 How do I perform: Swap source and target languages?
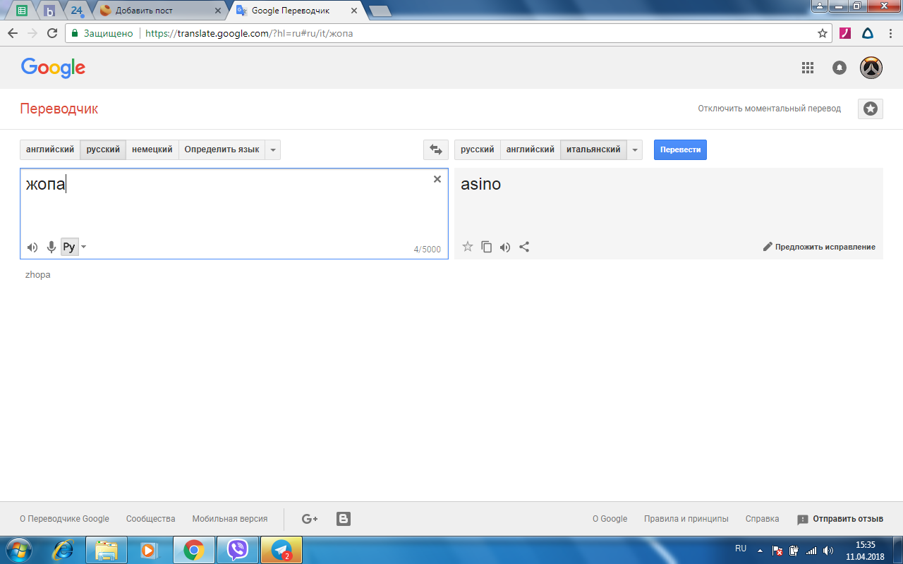click(x=435, y=149)
